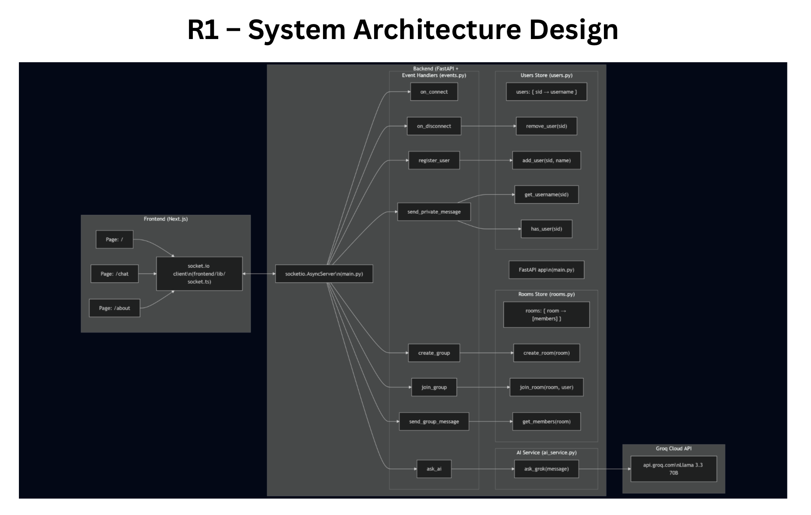
Task: Select the get_username(sid) node
Action: (546, 195)
